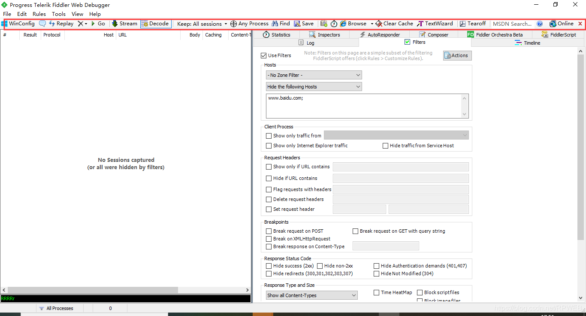Switch to the AutoResponder tab
The height and width of the screenshot is (316, 586).
pyautogui.click(x=379, y=35)
